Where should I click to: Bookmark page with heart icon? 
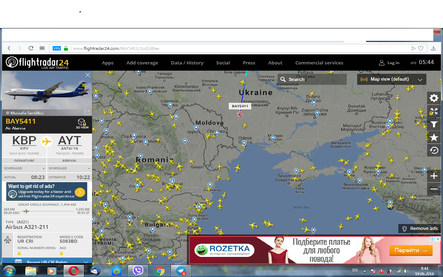click(421, 48)
